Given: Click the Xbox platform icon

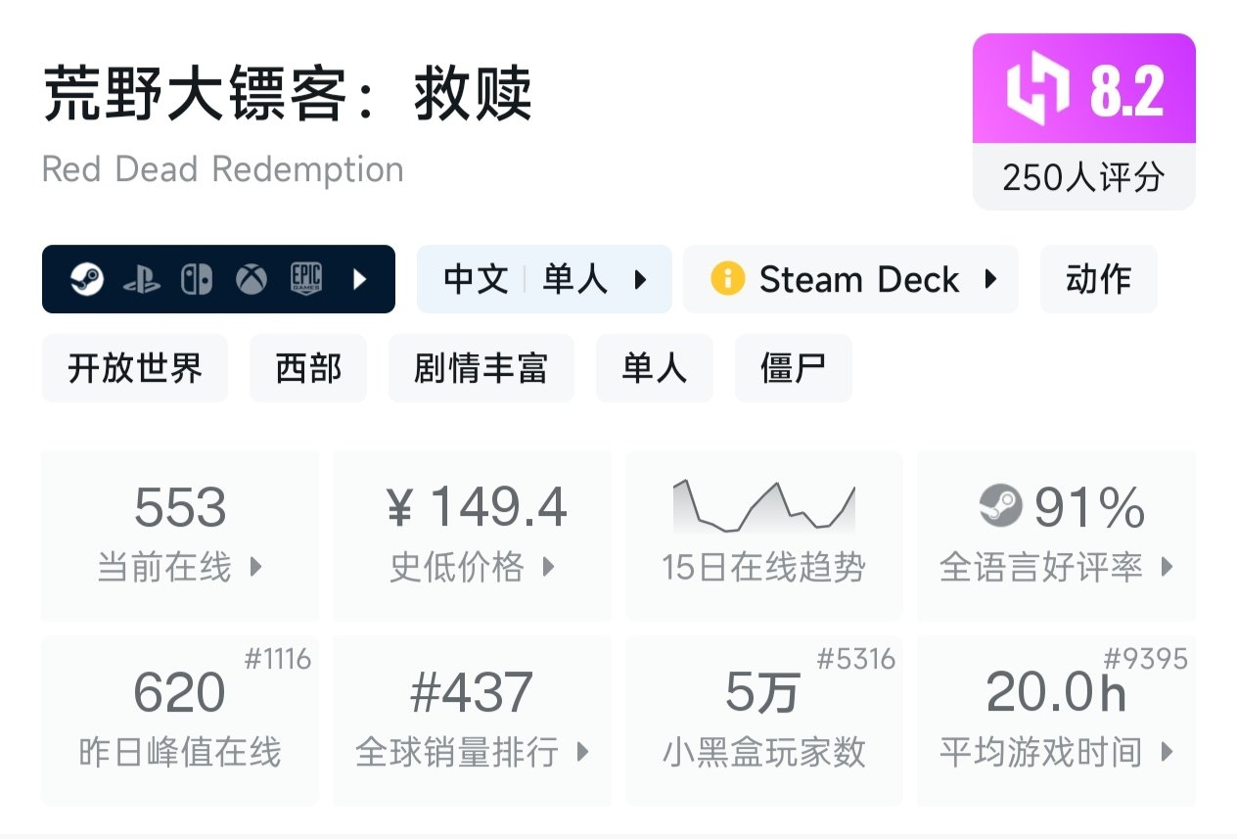Looking at the screenshot, I should click(x=252, y=281).
